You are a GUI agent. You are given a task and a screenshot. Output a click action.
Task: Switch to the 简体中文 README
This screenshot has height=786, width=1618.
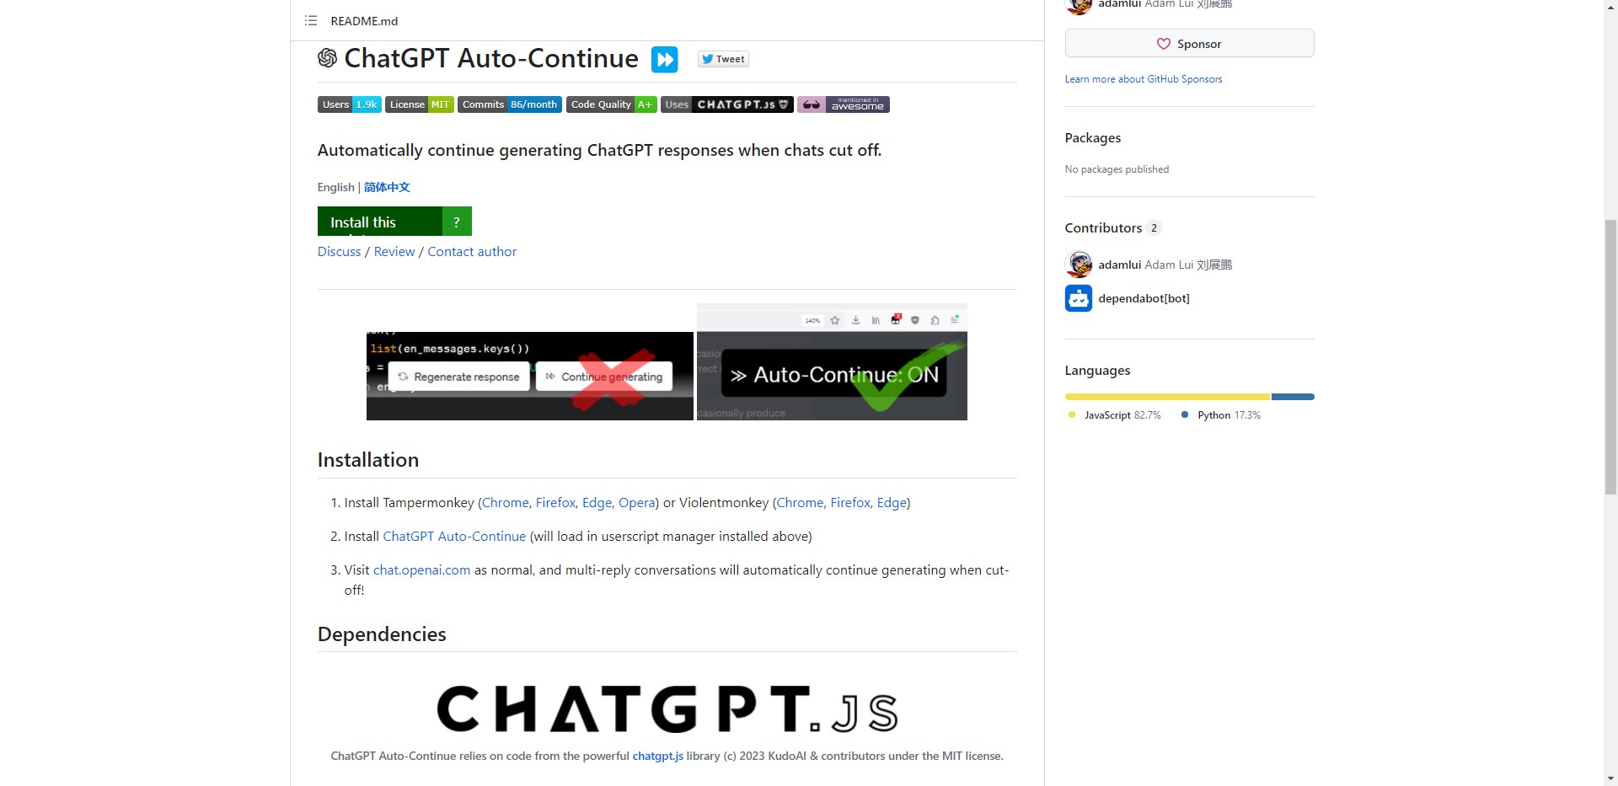click(387, 187)
